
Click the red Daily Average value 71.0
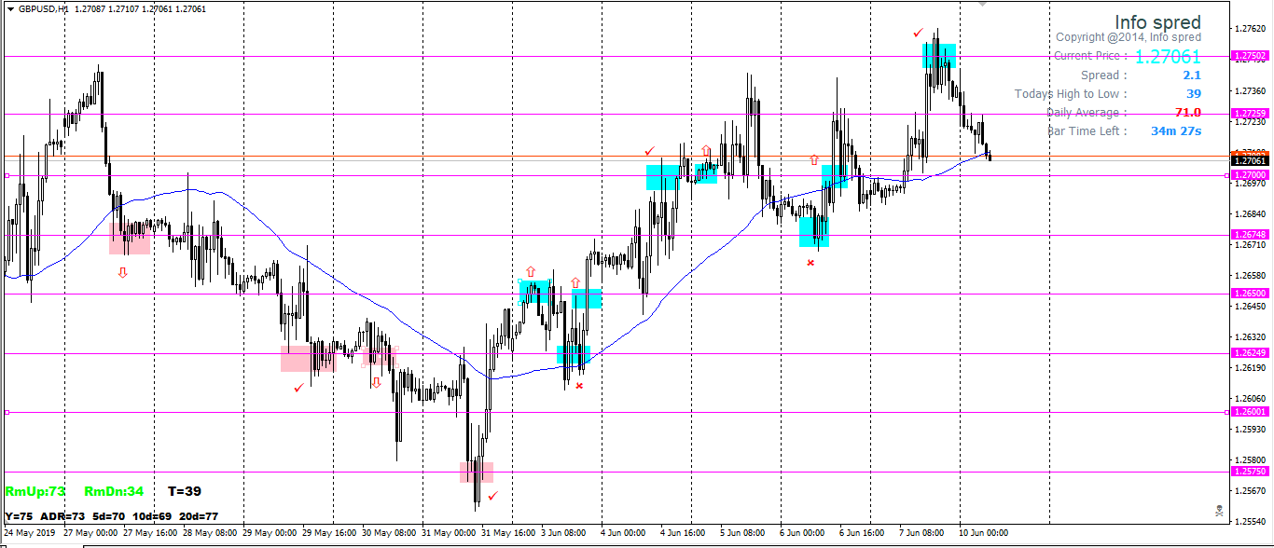pos(1188,113)
